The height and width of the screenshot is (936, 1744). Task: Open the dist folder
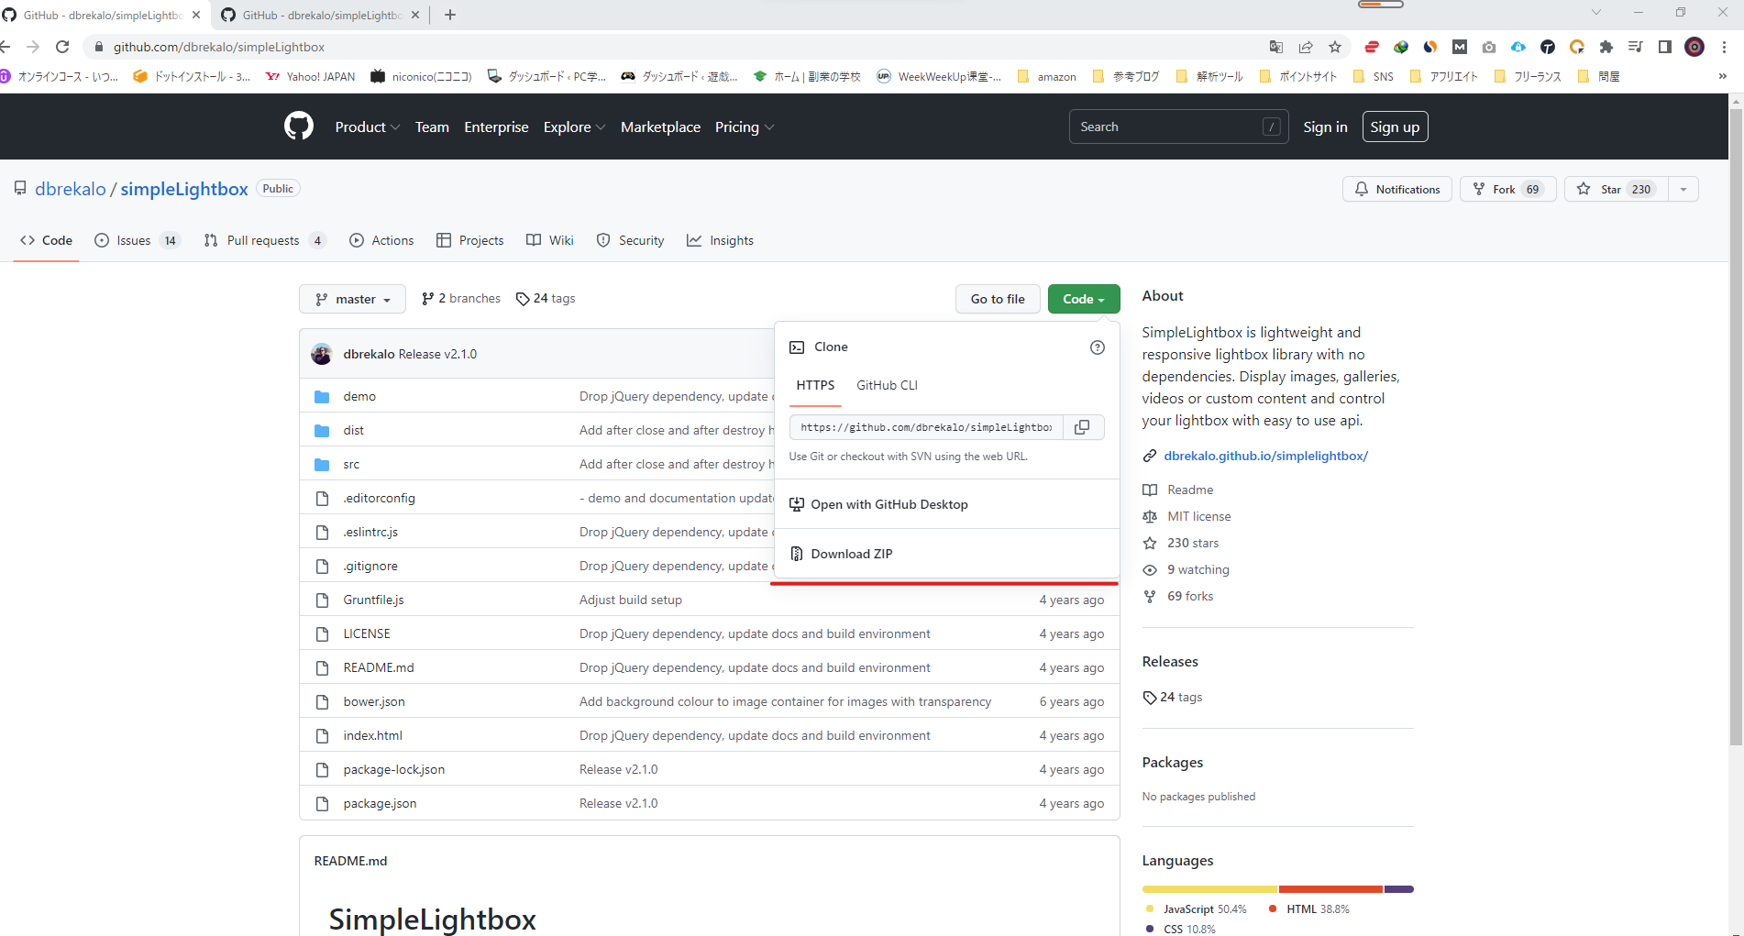point(354,430)
